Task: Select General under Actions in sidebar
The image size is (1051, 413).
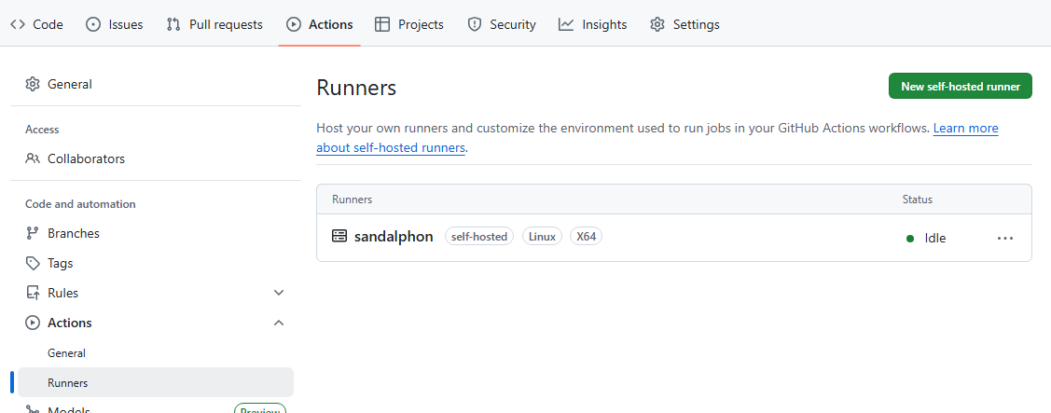Action: [x=66, y=353]
